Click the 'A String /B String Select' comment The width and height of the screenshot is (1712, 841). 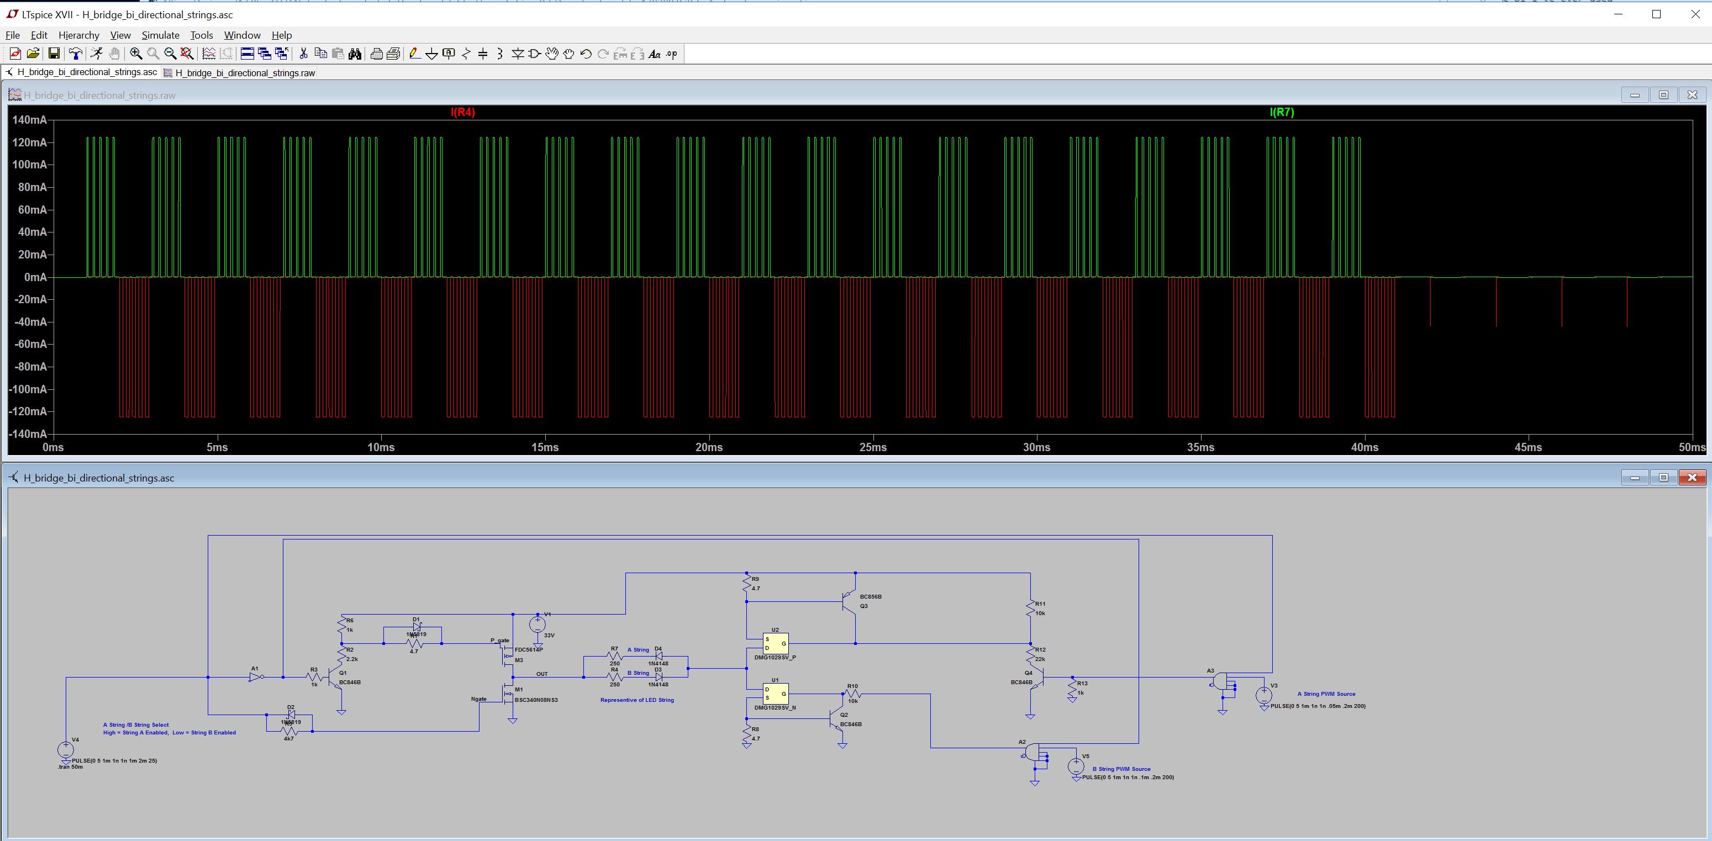[x=135, y=724]
